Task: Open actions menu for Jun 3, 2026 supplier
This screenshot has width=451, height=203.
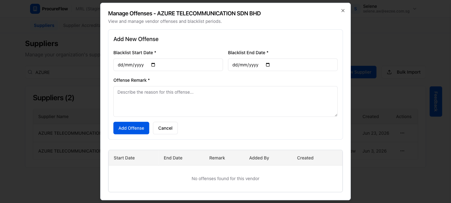Action: 402,151
